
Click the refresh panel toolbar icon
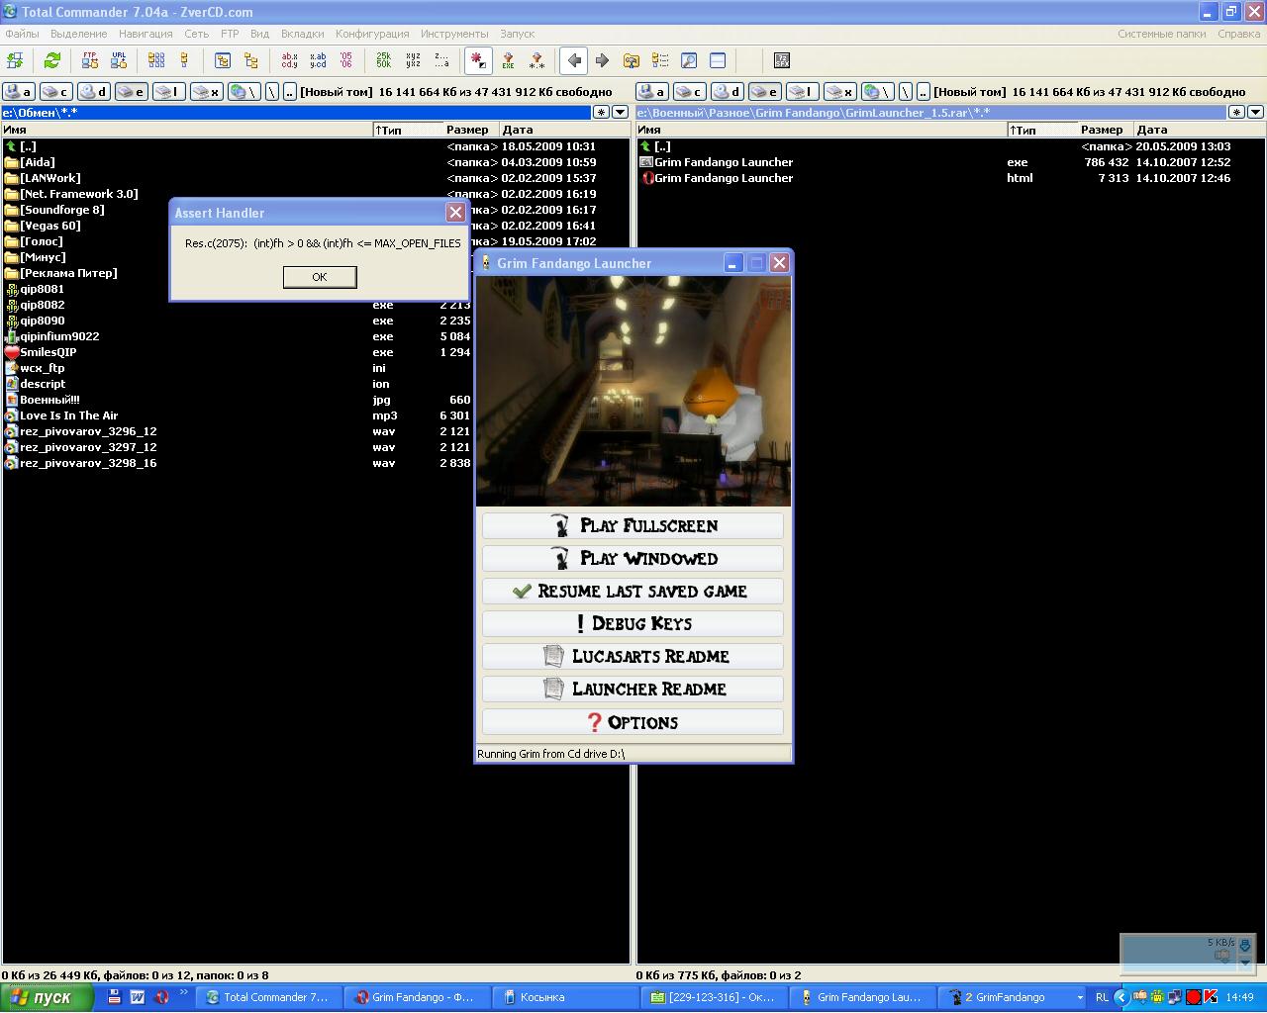[51, 60]
